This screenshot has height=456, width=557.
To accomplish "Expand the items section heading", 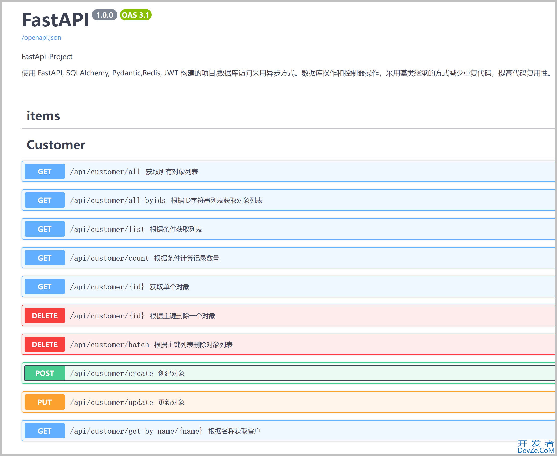I will [x=43, y=116].
